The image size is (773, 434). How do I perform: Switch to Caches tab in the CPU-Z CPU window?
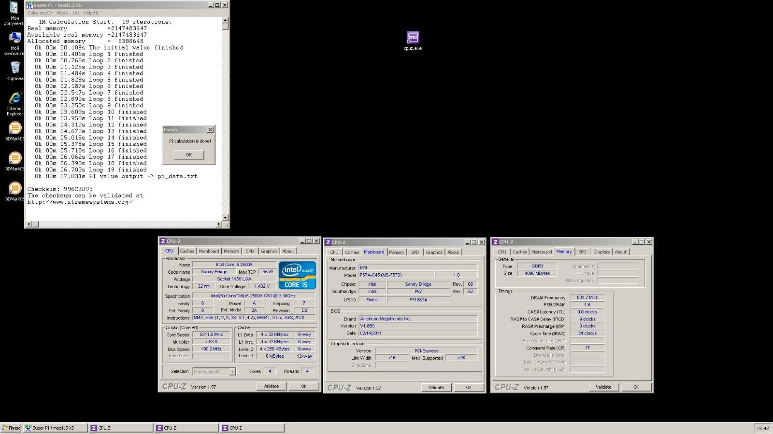coord(187,251)
